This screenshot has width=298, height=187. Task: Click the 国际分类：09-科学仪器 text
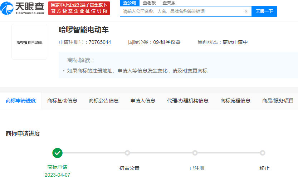pyautogui.click(x=154, y=42)
